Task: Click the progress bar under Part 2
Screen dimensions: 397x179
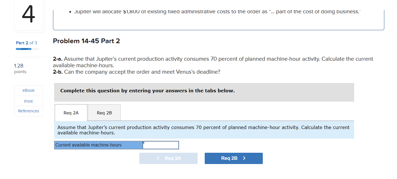Action: tap(27, 49)
